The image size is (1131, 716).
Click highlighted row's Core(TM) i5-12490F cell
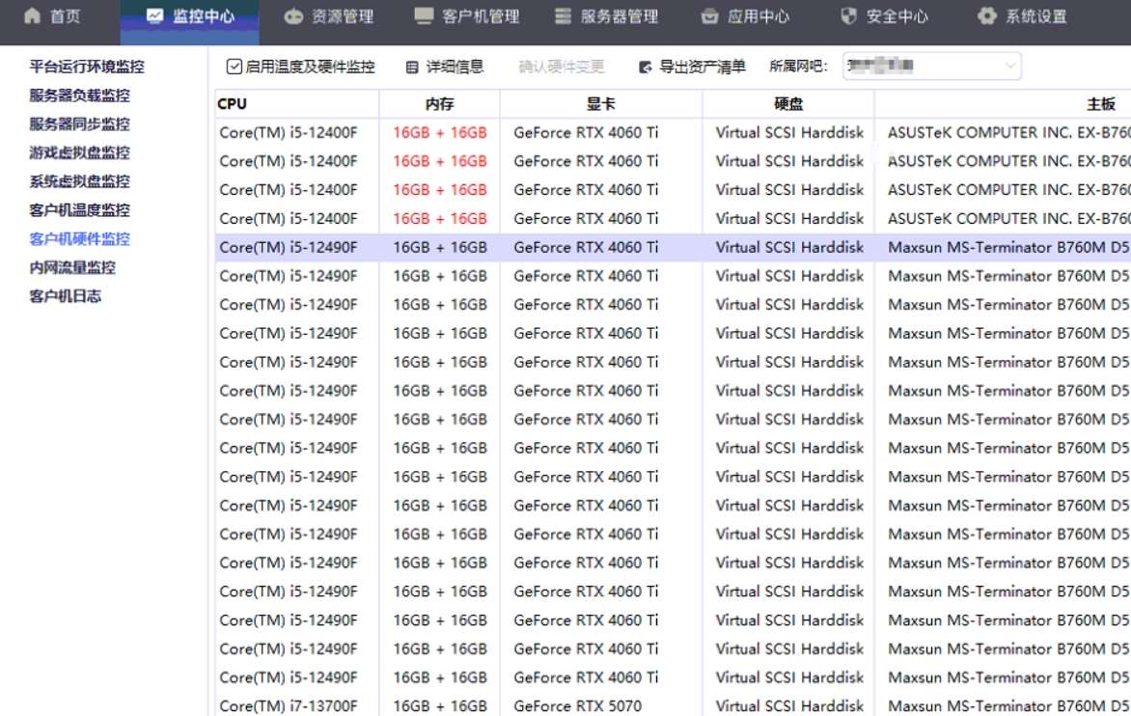point(289,247)
